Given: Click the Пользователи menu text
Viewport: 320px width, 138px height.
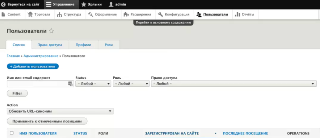Looking at the screenshot, I should pyautogui.click(x=216, y=15).
